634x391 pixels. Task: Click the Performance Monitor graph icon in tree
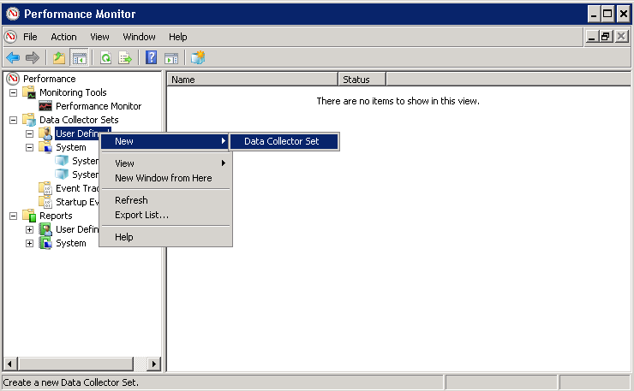(x=45, y=106)
